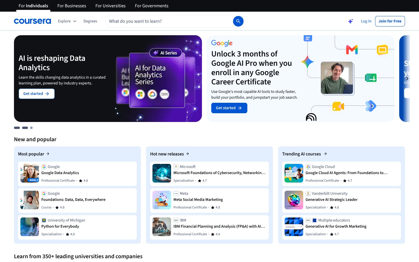The width and height of the screenshot is (419, 262).
Task: Click the Log In link
Action: pos(366,21)
